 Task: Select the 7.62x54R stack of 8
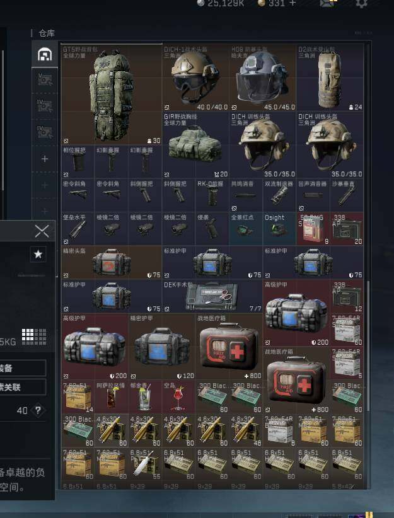click(x=279, y=430)
